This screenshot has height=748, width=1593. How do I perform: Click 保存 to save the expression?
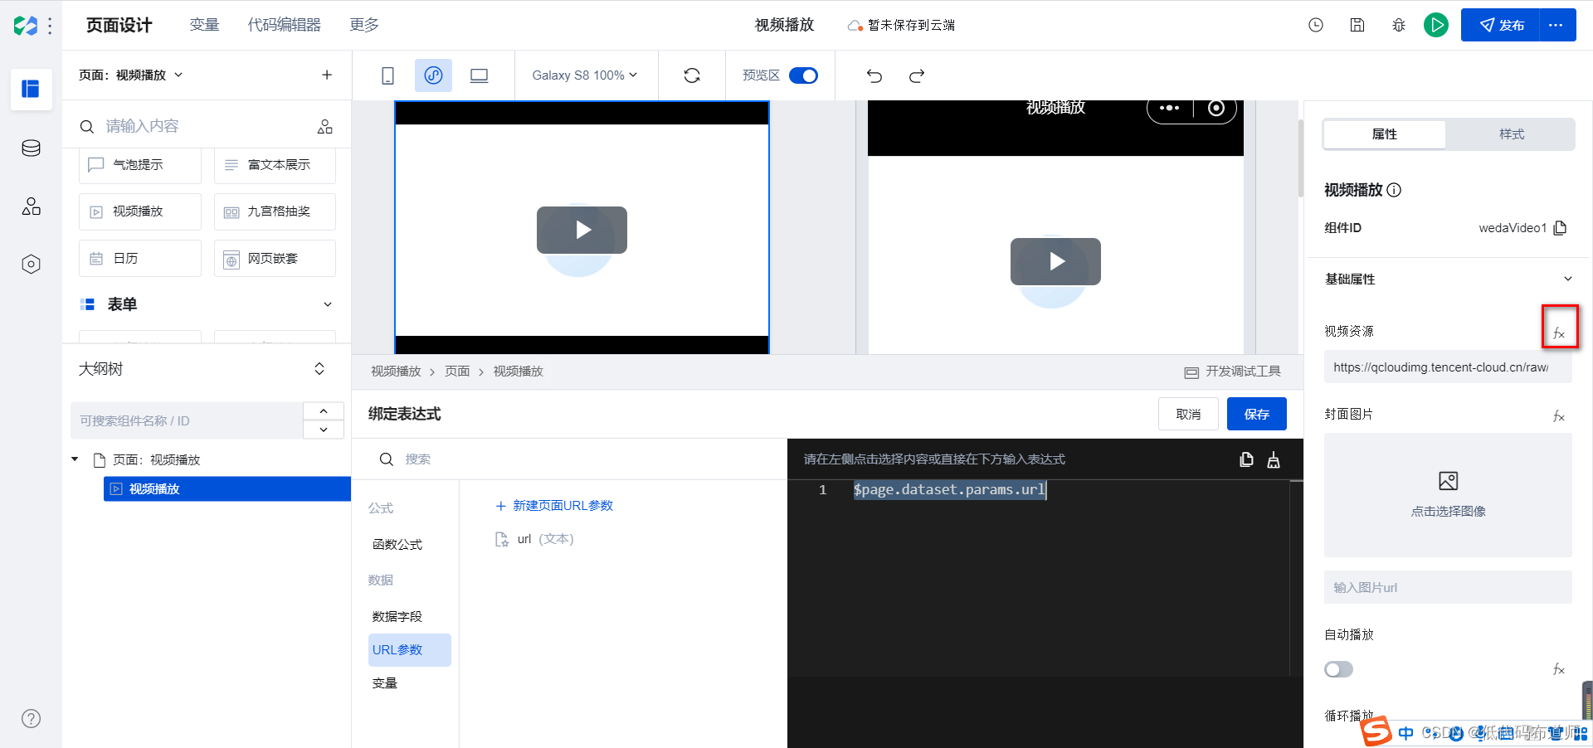coord(1257,414)
